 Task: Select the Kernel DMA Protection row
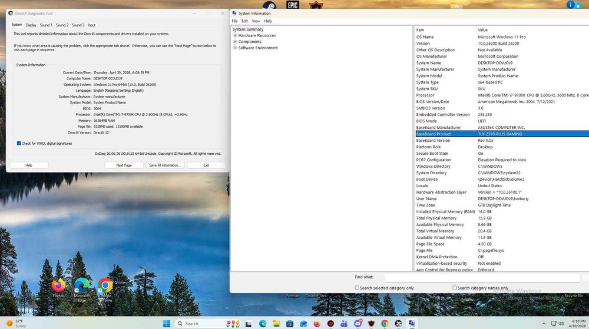502,257
